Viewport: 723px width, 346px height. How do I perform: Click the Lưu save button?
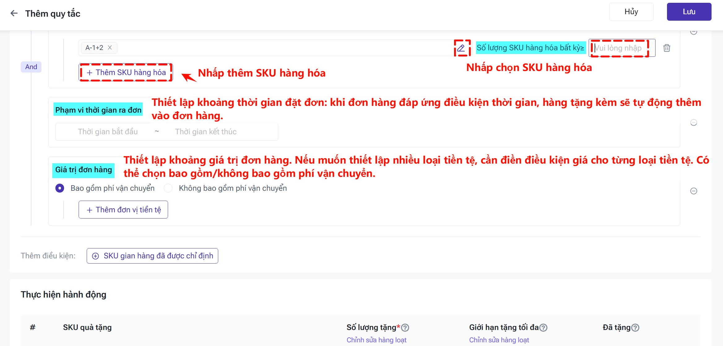tap(689, 12)
